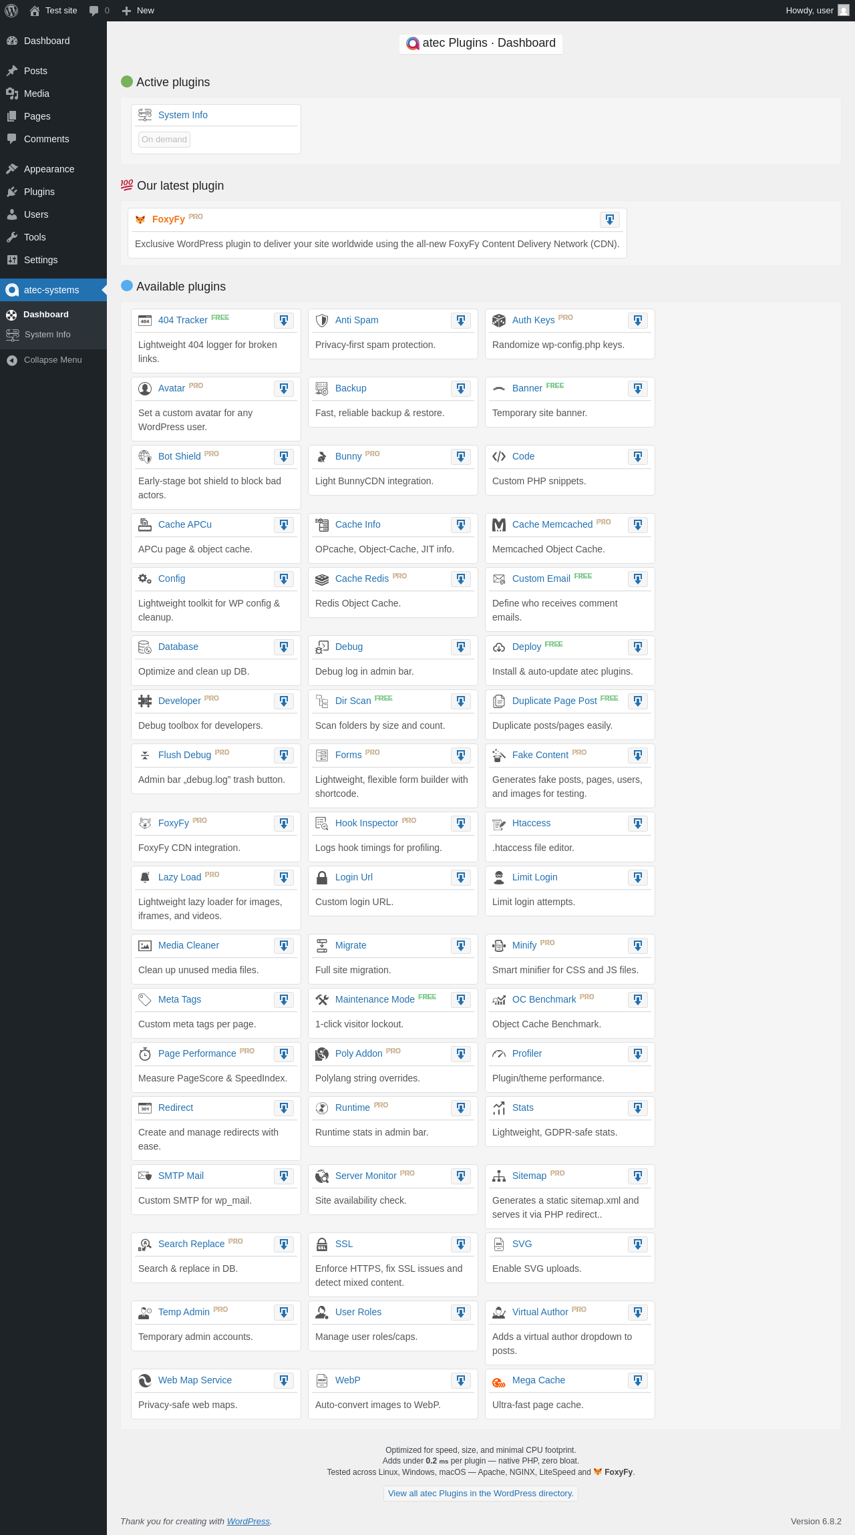Open the Server Monitor plugin link
This screenshot has height=1535, width=855.
click(365, 1176)
